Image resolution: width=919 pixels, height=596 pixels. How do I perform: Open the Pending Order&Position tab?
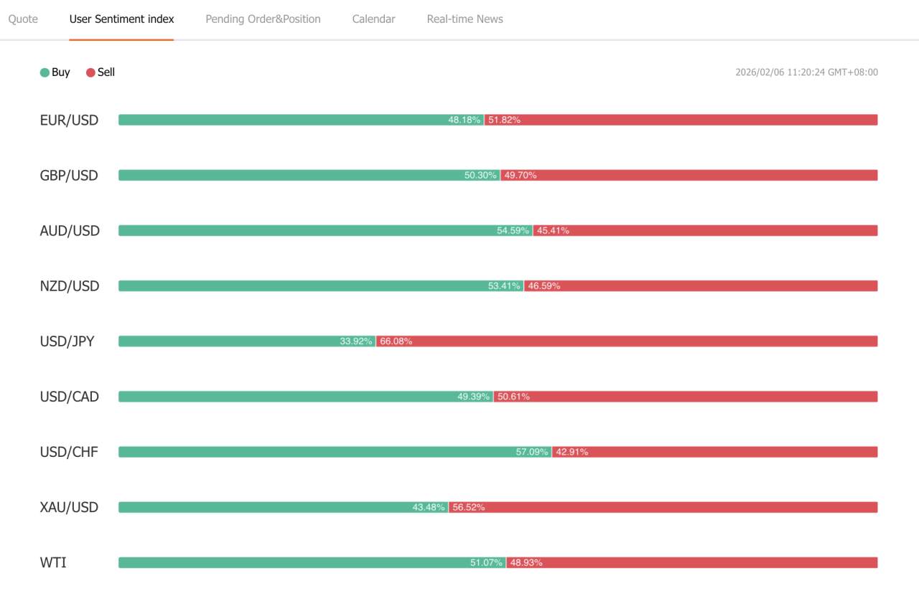pyautogui.click(x=263, y=19)
